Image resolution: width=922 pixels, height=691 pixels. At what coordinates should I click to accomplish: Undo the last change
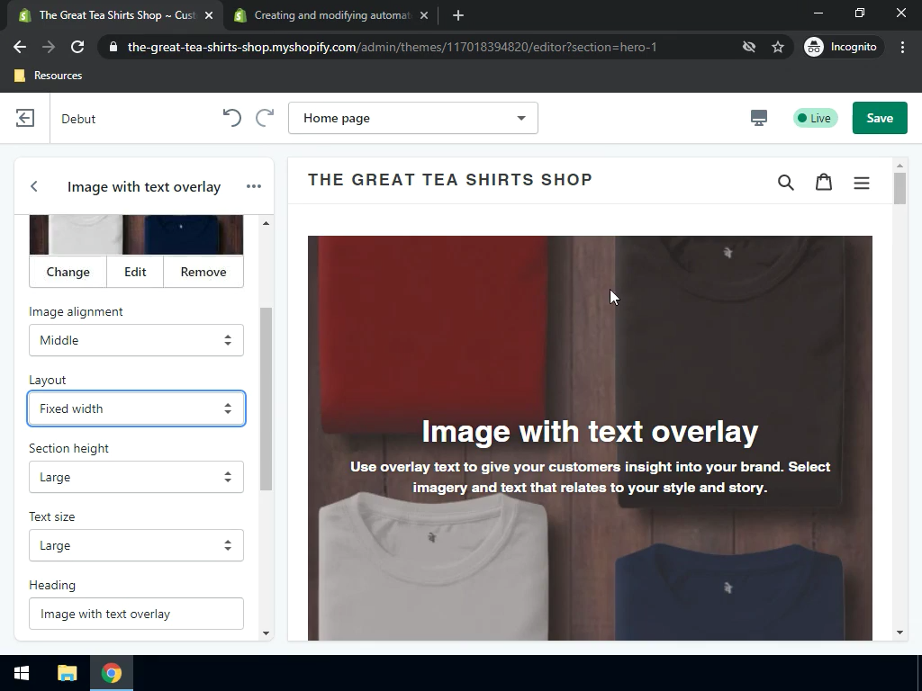click(x=231, y=118)
